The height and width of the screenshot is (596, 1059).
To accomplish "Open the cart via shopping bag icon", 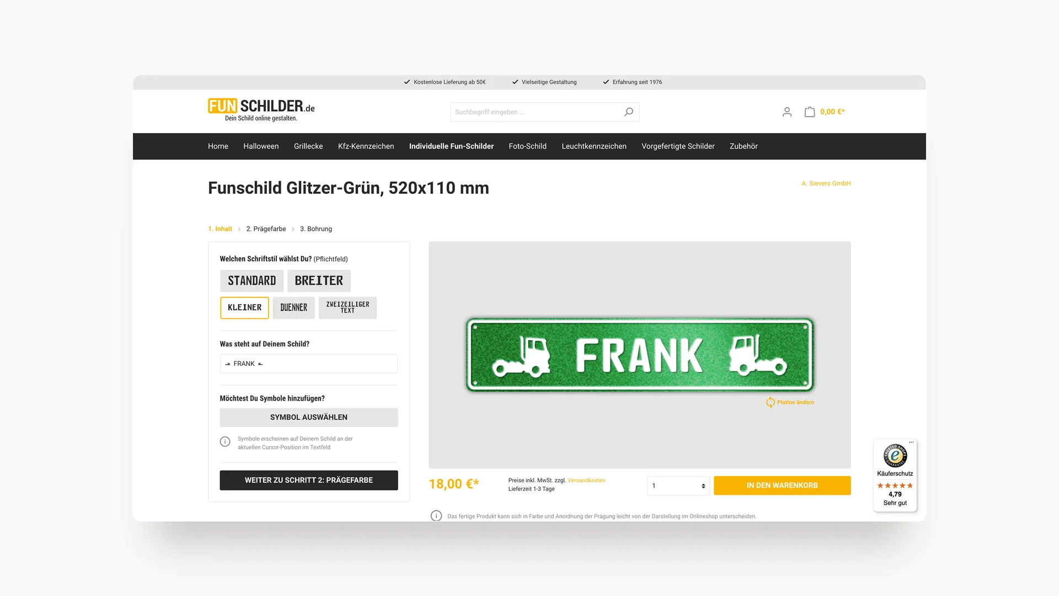I will (809, 111).
